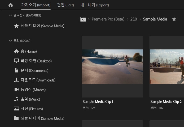Browse the 사진 (Pictures) folder
184x127 pixels.
coord(32,109)
